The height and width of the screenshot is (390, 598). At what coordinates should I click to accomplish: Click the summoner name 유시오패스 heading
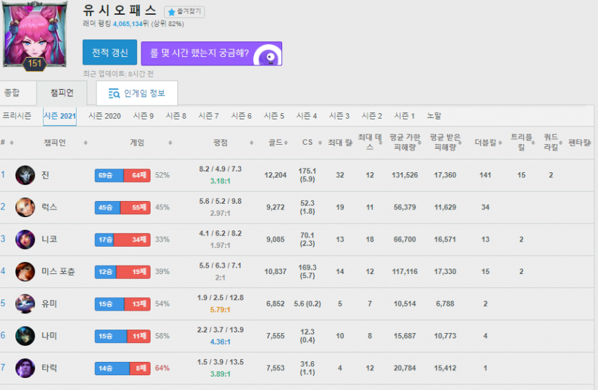[x=120, y=10]
